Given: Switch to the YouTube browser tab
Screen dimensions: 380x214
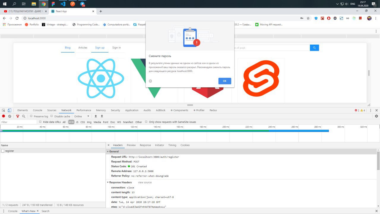Looking at the screenshot, I should [x=25, y=11].
